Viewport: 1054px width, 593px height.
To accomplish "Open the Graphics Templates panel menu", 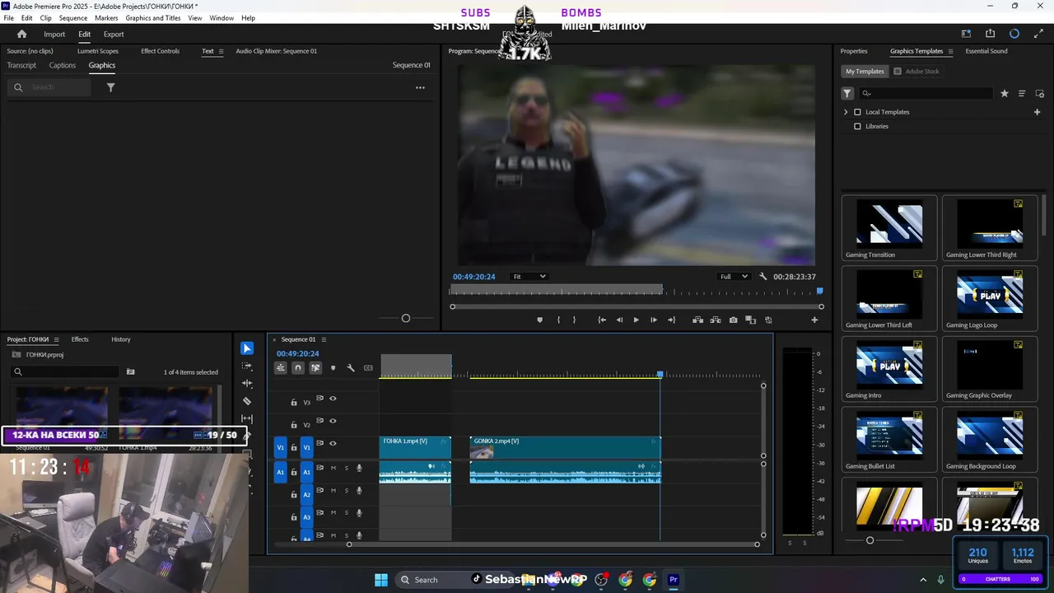I will pos(950,51).
